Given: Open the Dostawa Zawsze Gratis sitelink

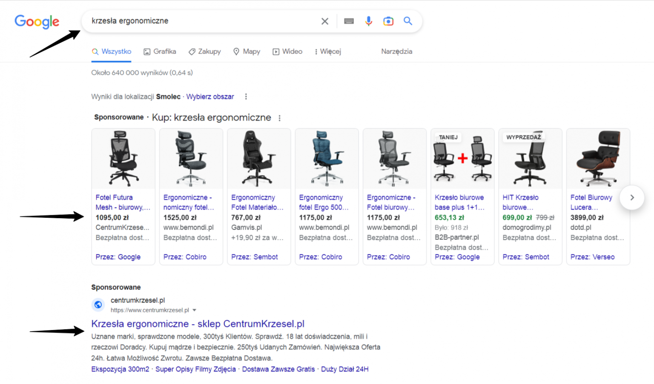Looking at the screenshot, I should [x=278, y=369].
